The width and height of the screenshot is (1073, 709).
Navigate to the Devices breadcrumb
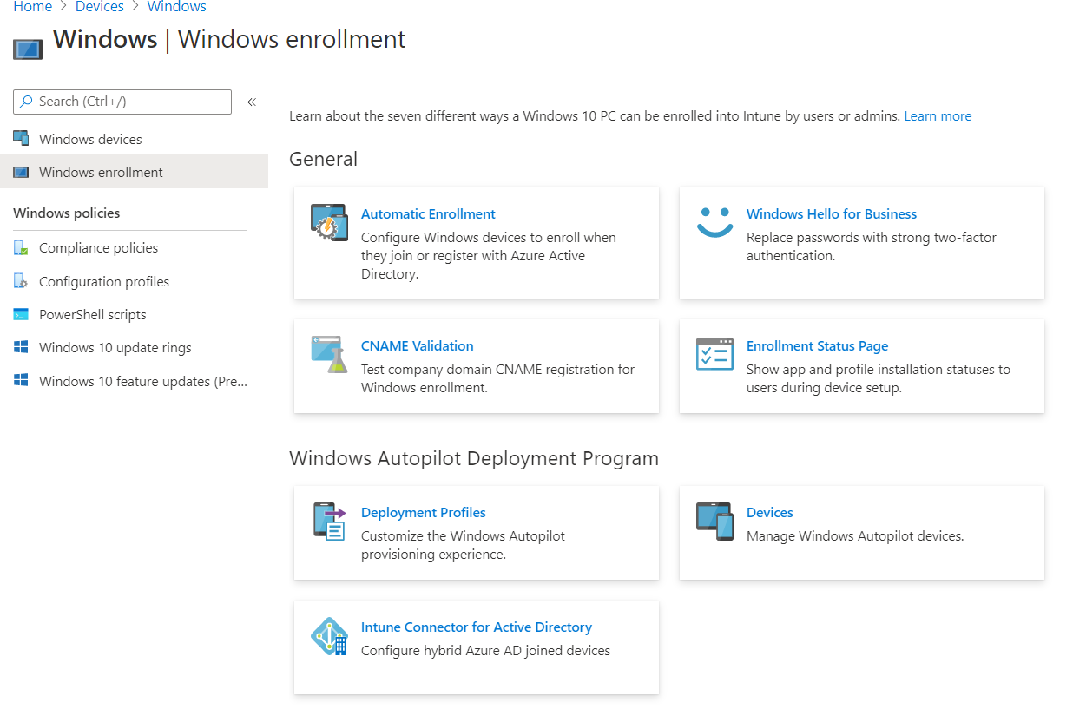(x=100, y=7)
